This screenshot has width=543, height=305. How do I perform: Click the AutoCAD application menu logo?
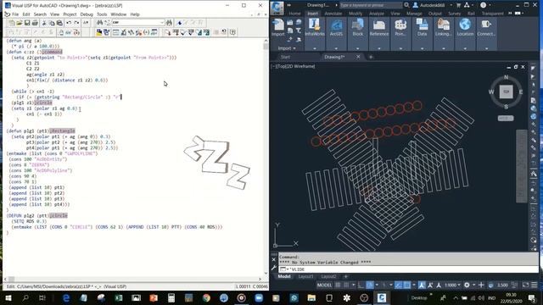coord(277,8)
